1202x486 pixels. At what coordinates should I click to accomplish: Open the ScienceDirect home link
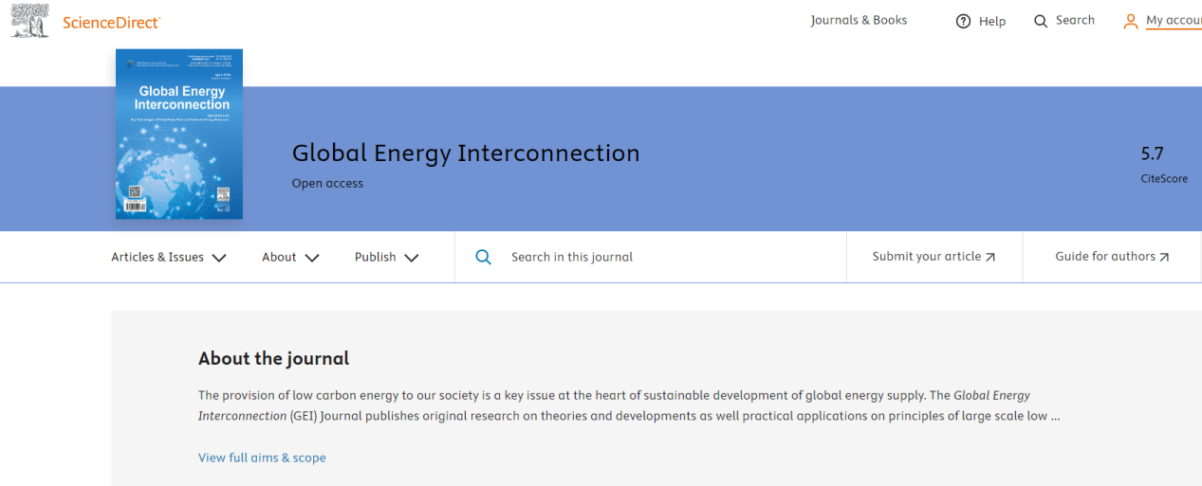point(111,23)
